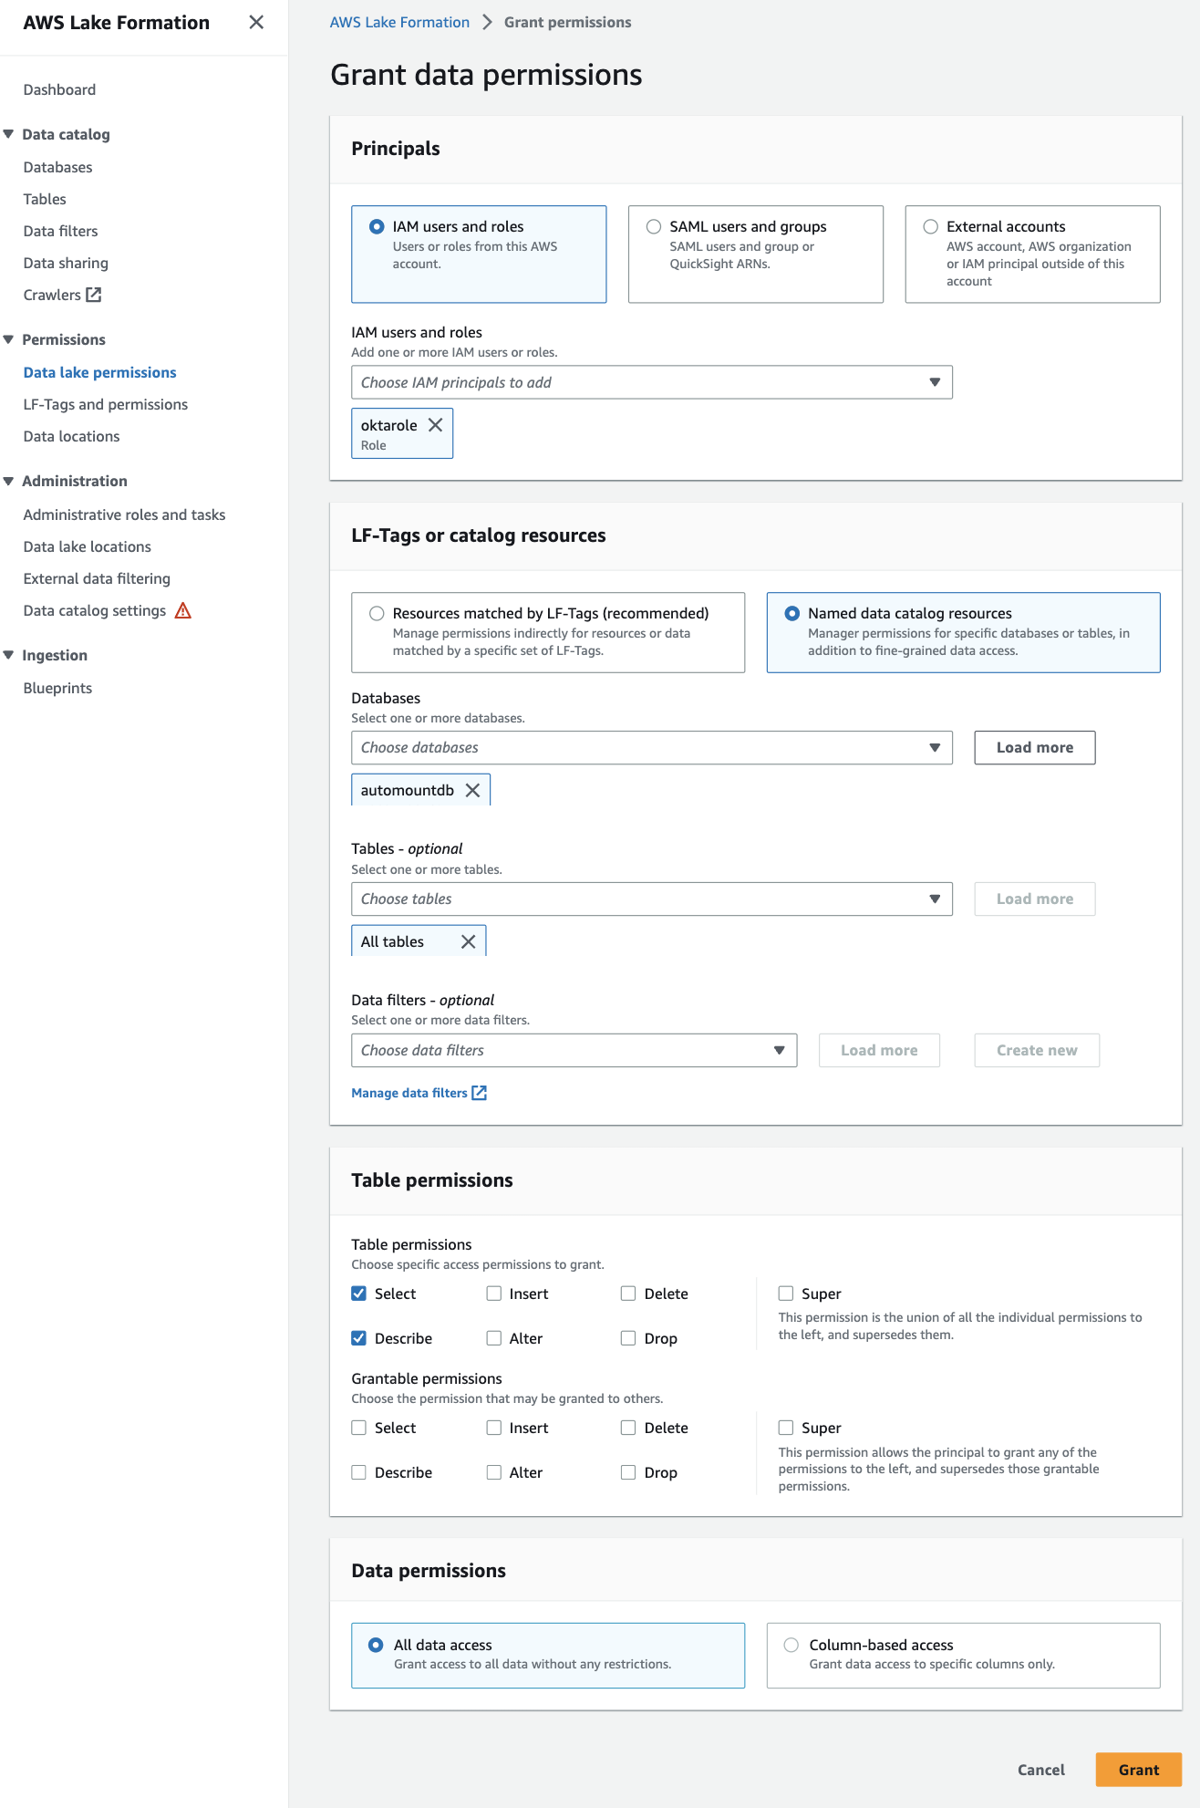The width and height of the screenshot is (1200, 1808).
Task: Open the Crawlers external link icon
Action: [94, 295]
